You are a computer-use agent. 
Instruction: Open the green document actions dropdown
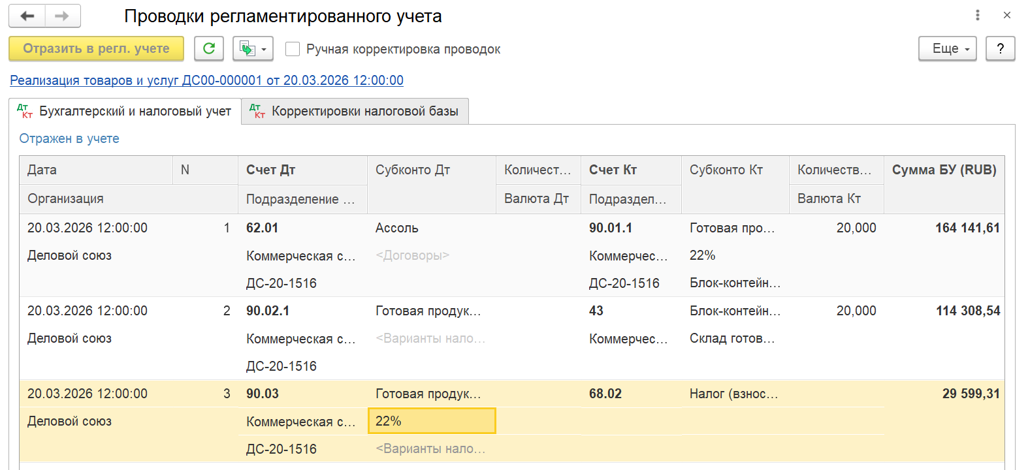[253, 48]
